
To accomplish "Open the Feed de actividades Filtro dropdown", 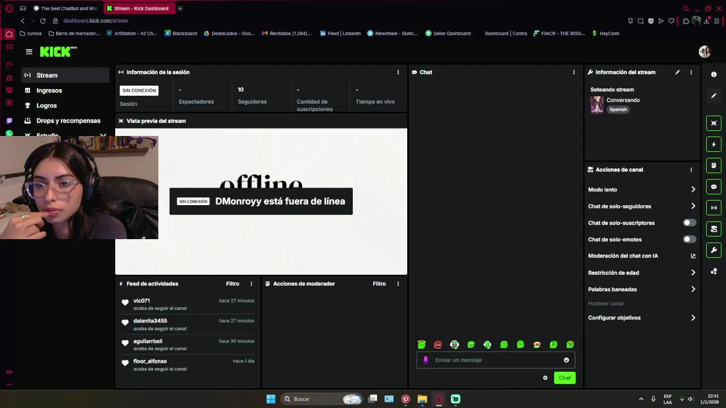I will tap(233, 283).
